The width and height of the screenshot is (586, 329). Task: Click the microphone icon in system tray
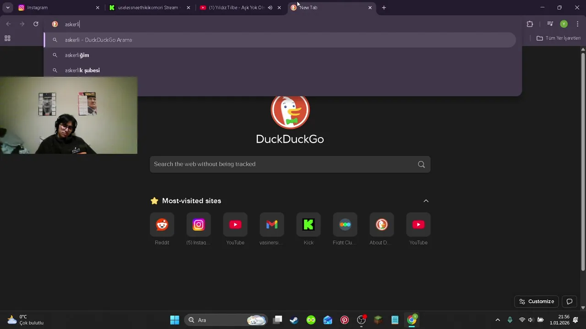pos(510,320)
